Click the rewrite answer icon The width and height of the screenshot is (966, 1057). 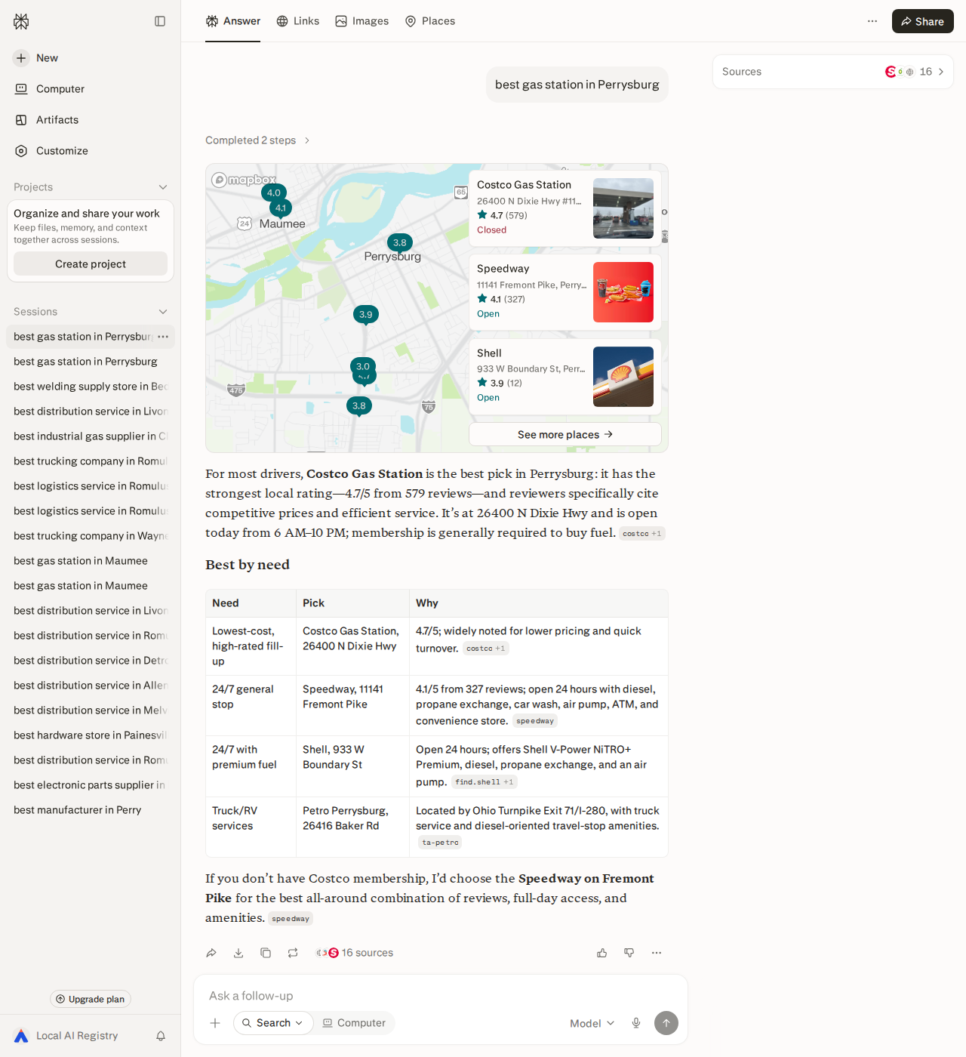click(x=293, y=953)
